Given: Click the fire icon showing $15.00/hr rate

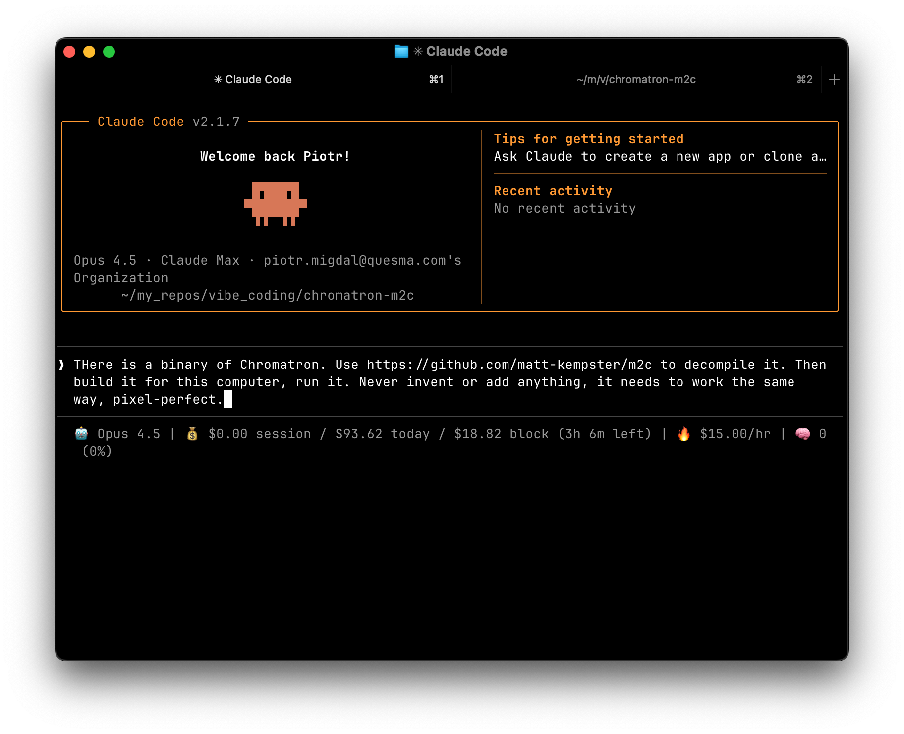Looking at the screenshot, I should pos(683,433).
